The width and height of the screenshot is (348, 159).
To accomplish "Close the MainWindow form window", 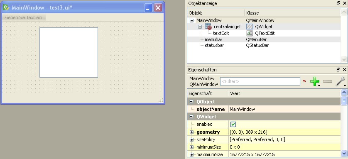I will click(158, 8).
